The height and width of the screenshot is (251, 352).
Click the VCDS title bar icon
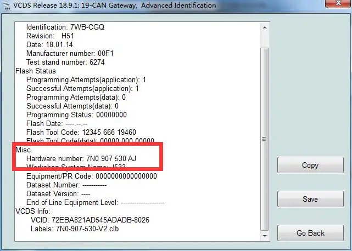(7, 5)
